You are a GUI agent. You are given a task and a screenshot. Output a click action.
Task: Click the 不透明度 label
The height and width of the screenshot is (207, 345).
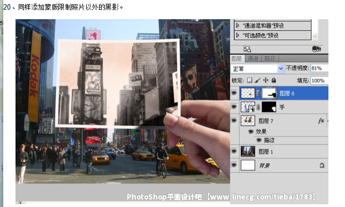tap(297, 68)
